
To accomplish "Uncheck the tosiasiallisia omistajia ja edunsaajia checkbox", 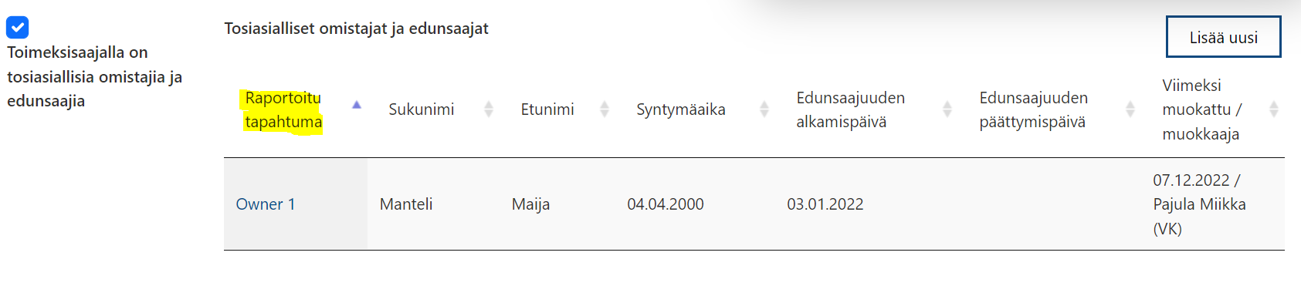I will (x=18, y=28).
